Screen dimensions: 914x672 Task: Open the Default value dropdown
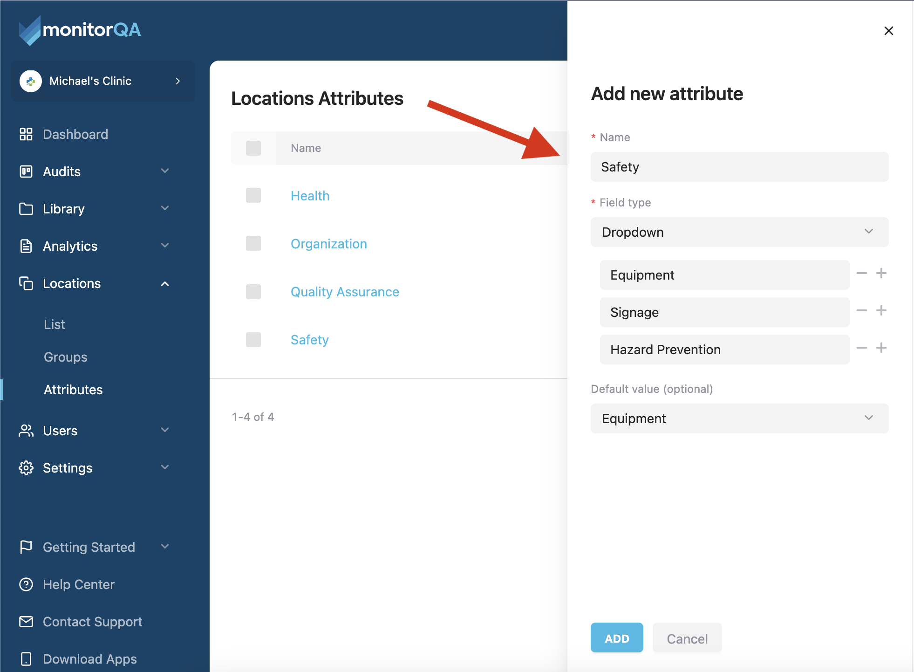tap(739, 418)
